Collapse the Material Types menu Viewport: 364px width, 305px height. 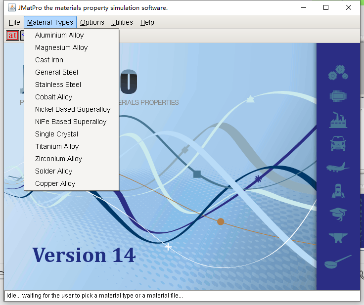(x=50, y=22)
